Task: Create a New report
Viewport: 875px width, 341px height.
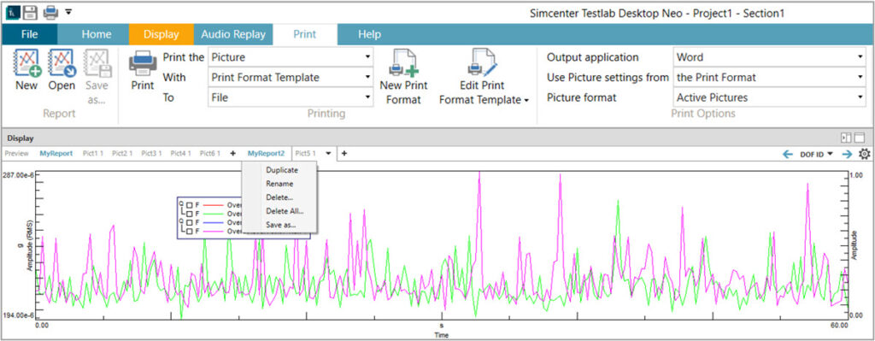Action: [x=26, y=70]
